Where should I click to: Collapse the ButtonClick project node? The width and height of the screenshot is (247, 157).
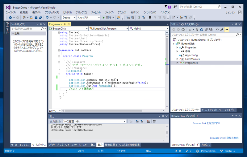174,44
